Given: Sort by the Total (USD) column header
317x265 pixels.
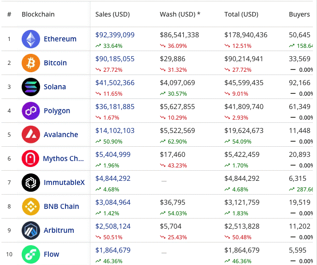Looking at the screenshot, I should click(241, 15).
